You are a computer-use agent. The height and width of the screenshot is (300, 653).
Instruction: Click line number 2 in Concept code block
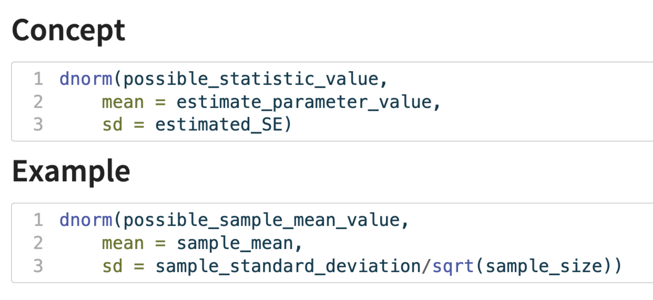(x=38, y=102)
